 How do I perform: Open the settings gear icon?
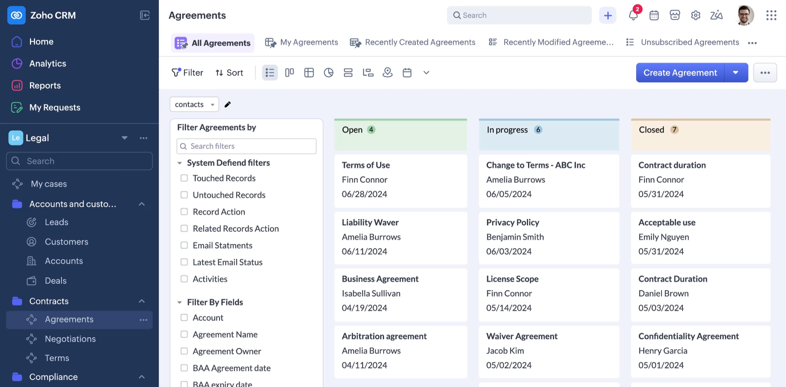(x=696, y=16)
